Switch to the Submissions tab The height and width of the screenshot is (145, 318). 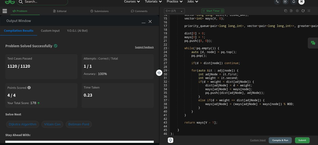pos(99,11)
